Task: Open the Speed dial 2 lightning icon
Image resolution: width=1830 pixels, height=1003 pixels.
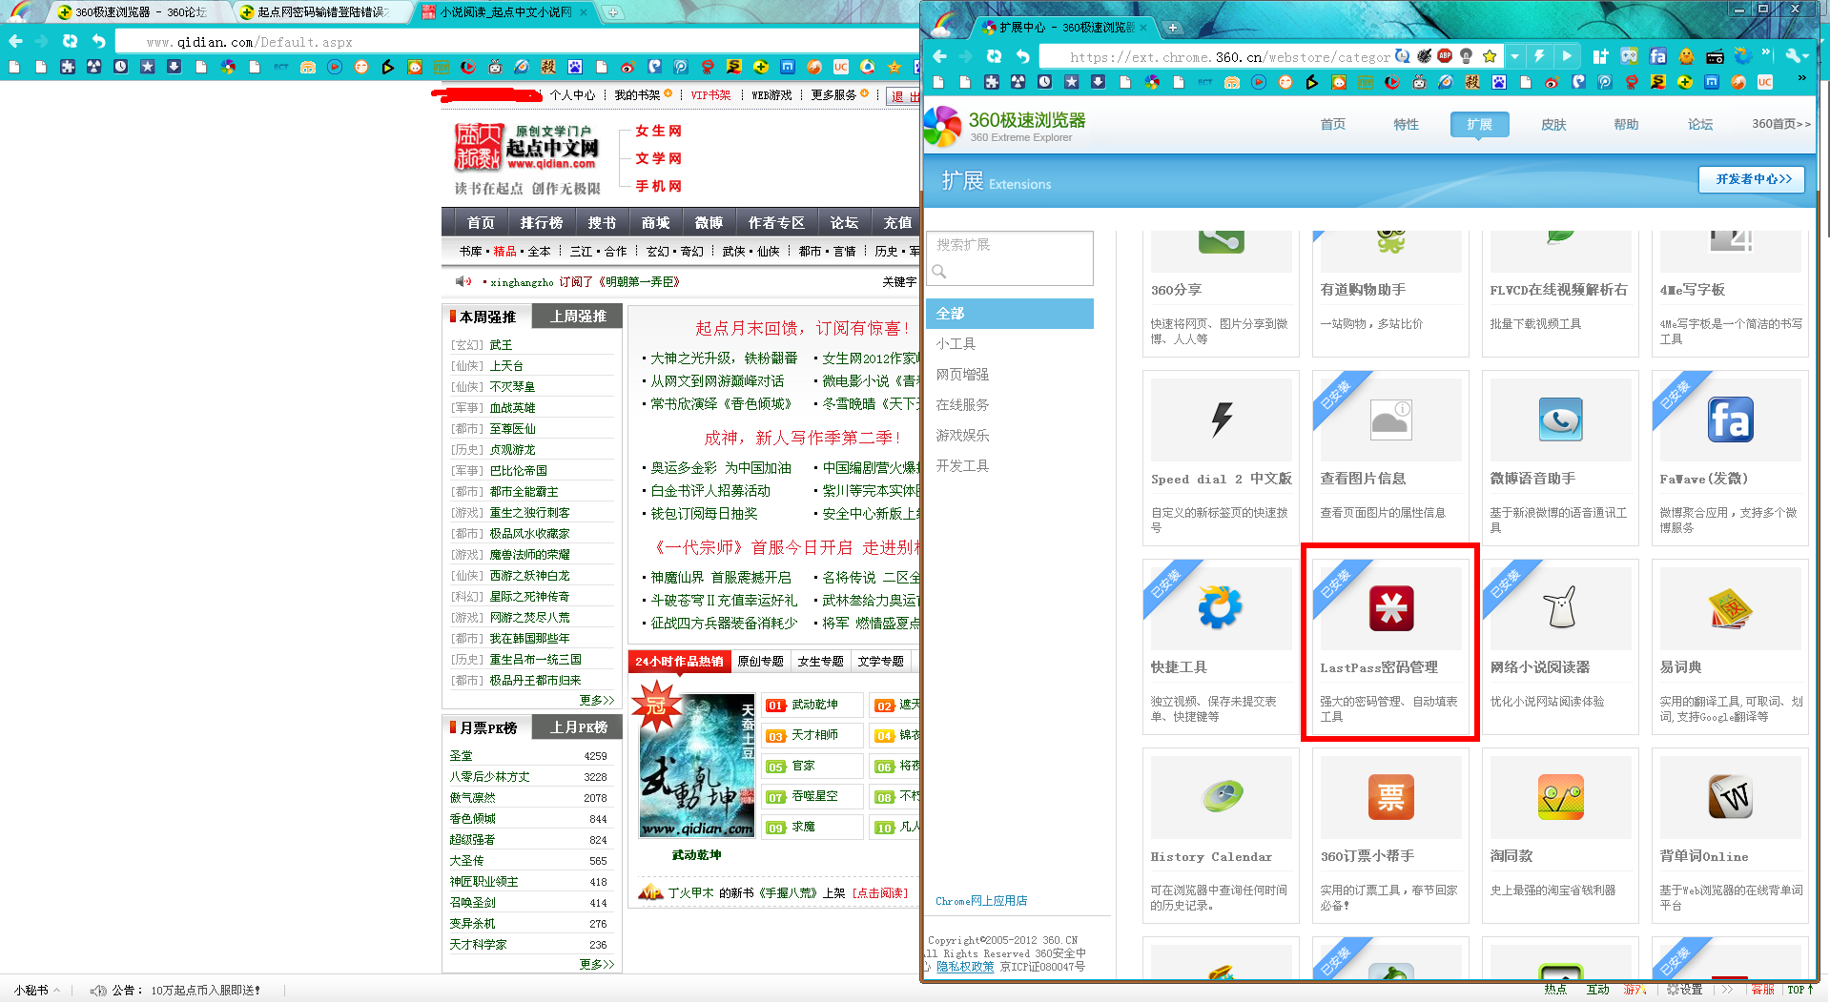Action: click(1222, 420)
